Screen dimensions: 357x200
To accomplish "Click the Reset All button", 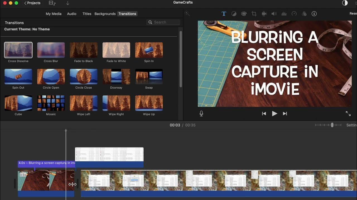I will pos(353,14).
